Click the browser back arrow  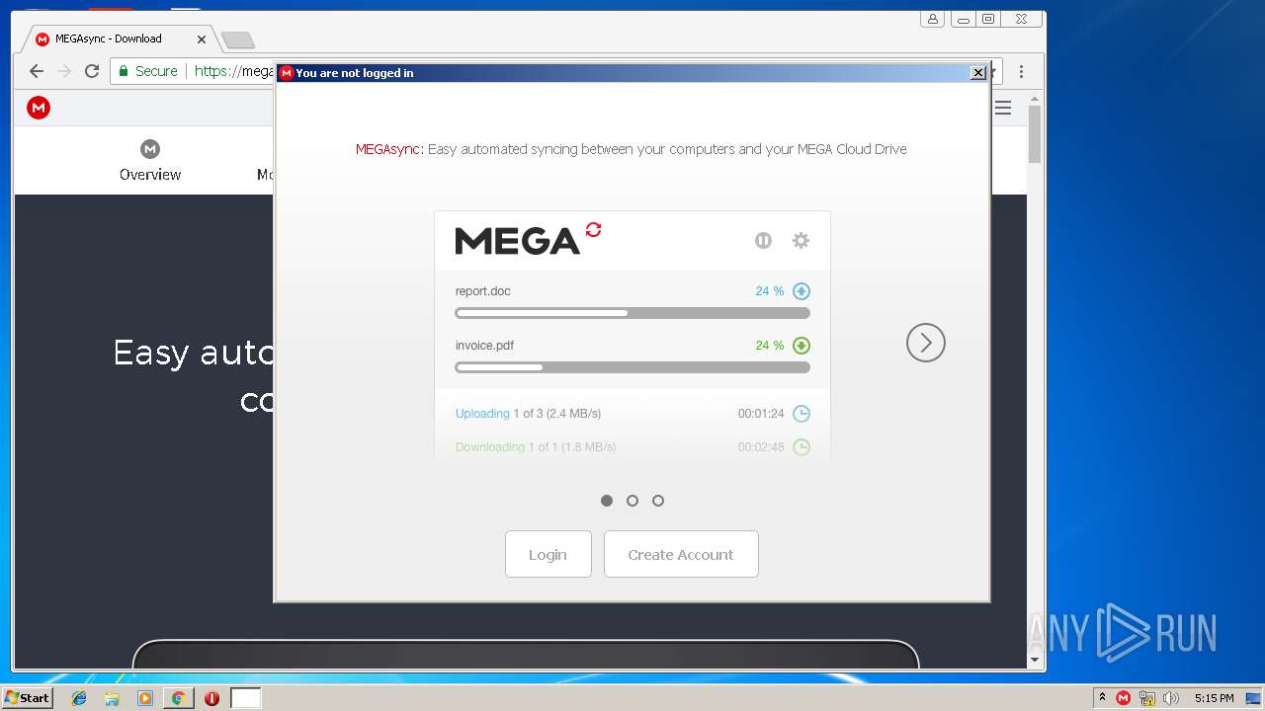click(37, 71)
